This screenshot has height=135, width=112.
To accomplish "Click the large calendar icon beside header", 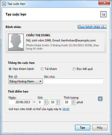I will [x=103, y=14].
